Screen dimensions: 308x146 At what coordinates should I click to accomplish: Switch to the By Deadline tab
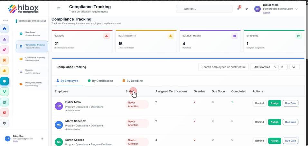click(x=133, y=81)
